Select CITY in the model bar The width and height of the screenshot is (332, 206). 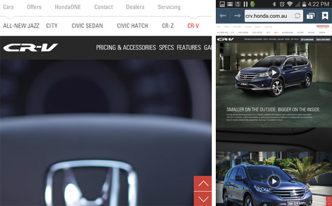click(52, 26)
